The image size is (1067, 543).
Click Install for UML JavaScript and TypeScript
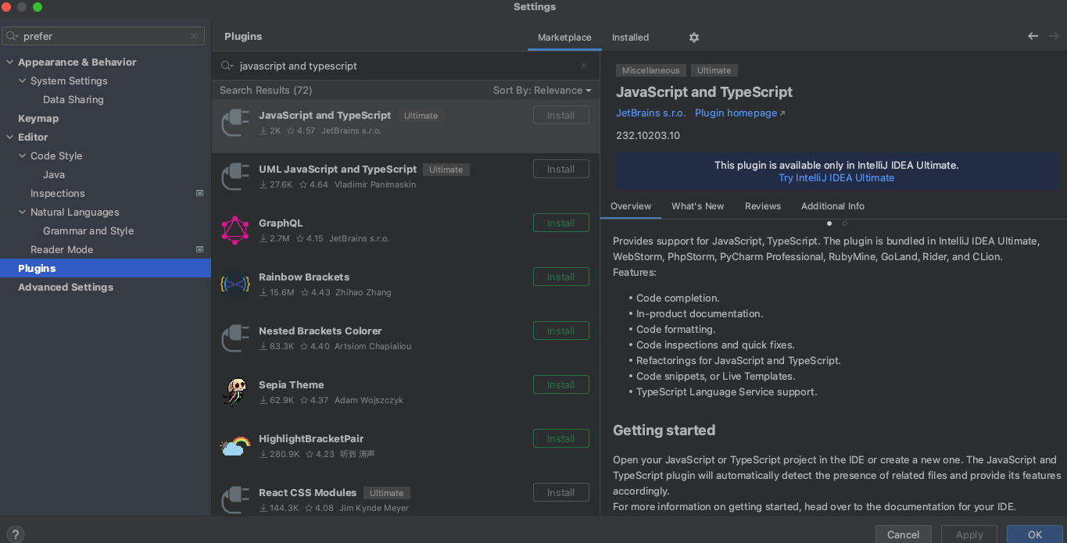click(560, 169)
